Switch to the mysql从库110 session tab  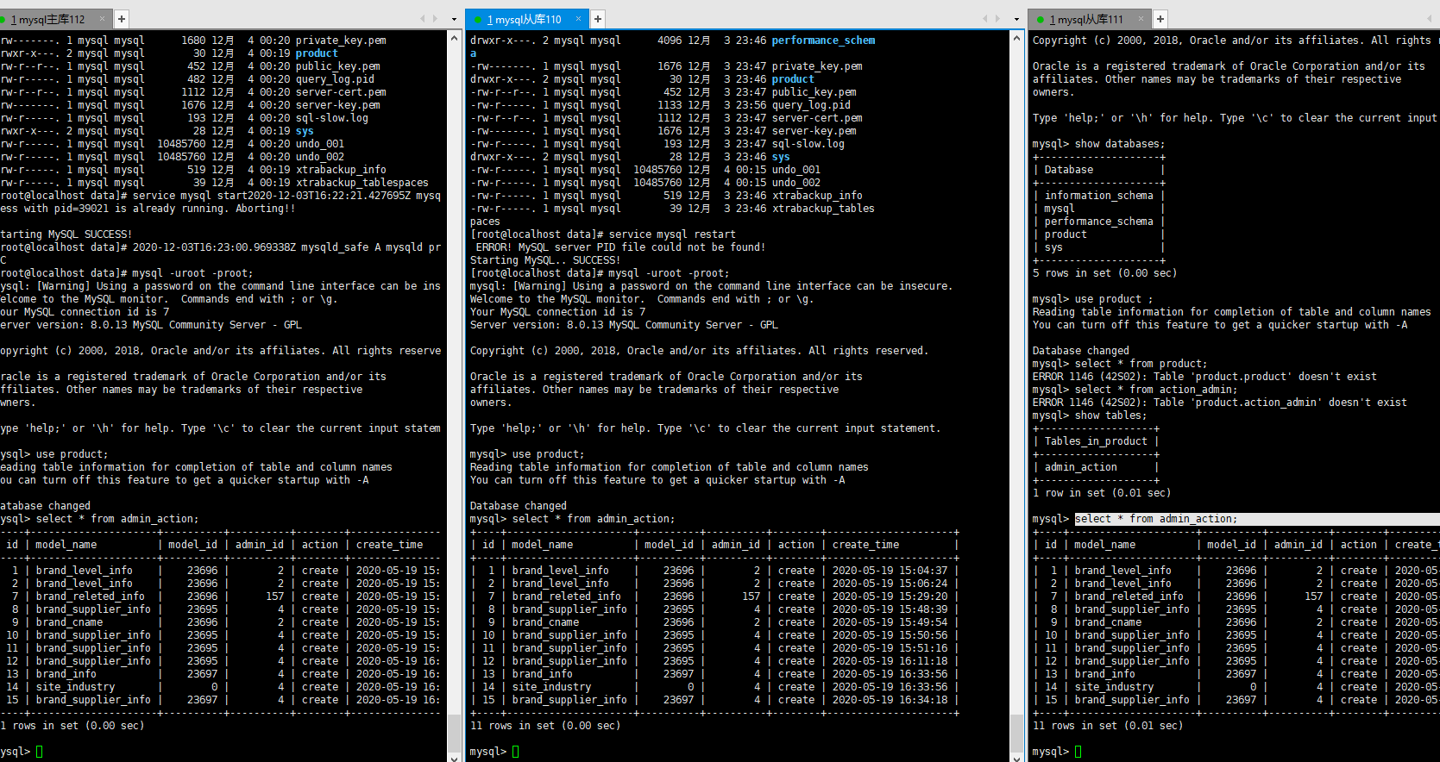click(527, 19)
